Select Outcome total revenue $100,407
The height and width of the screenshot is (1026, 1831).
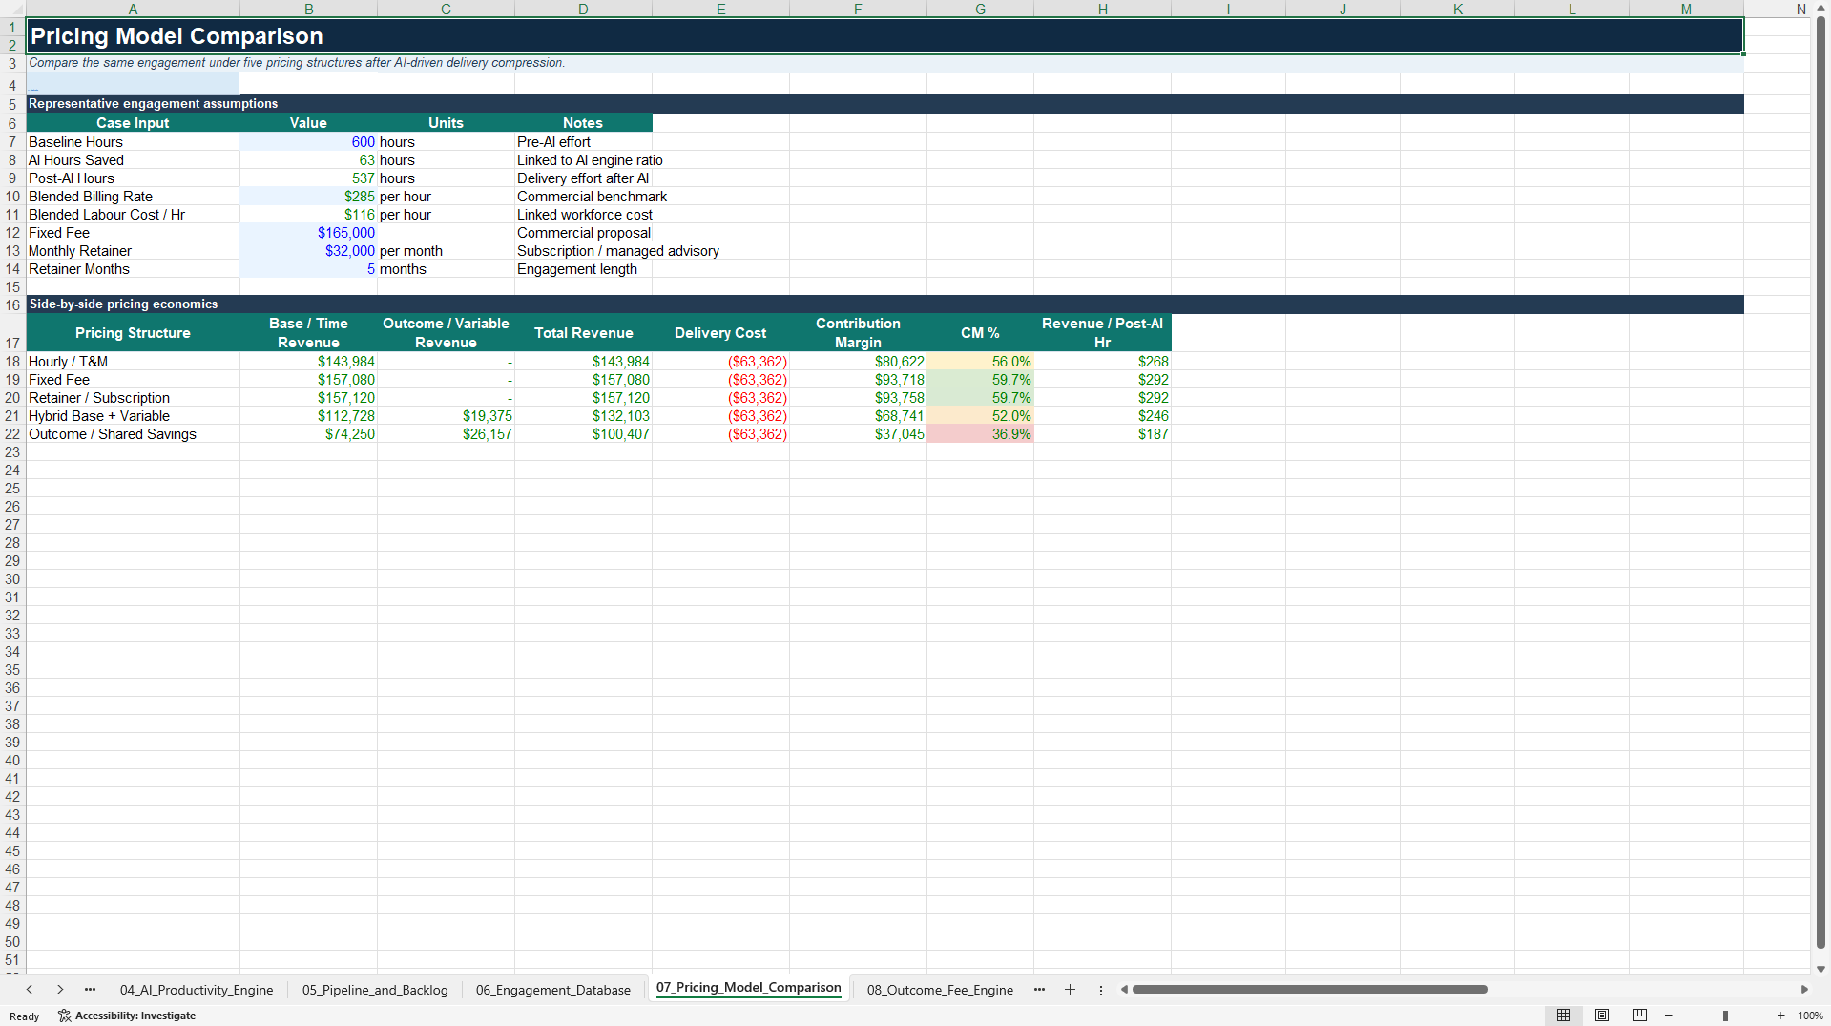pos(583,434)
